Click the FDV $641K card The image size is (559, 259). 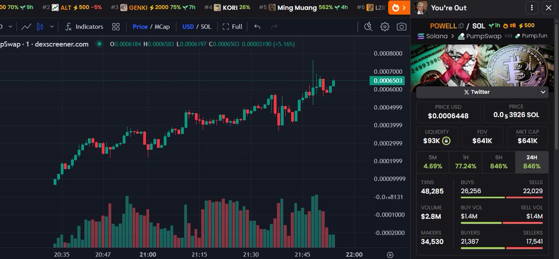click(482, 137)
